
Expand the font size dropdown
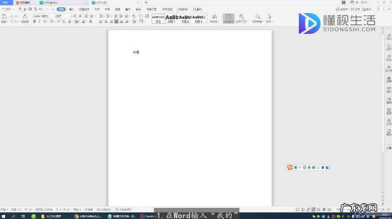(71, 16)
